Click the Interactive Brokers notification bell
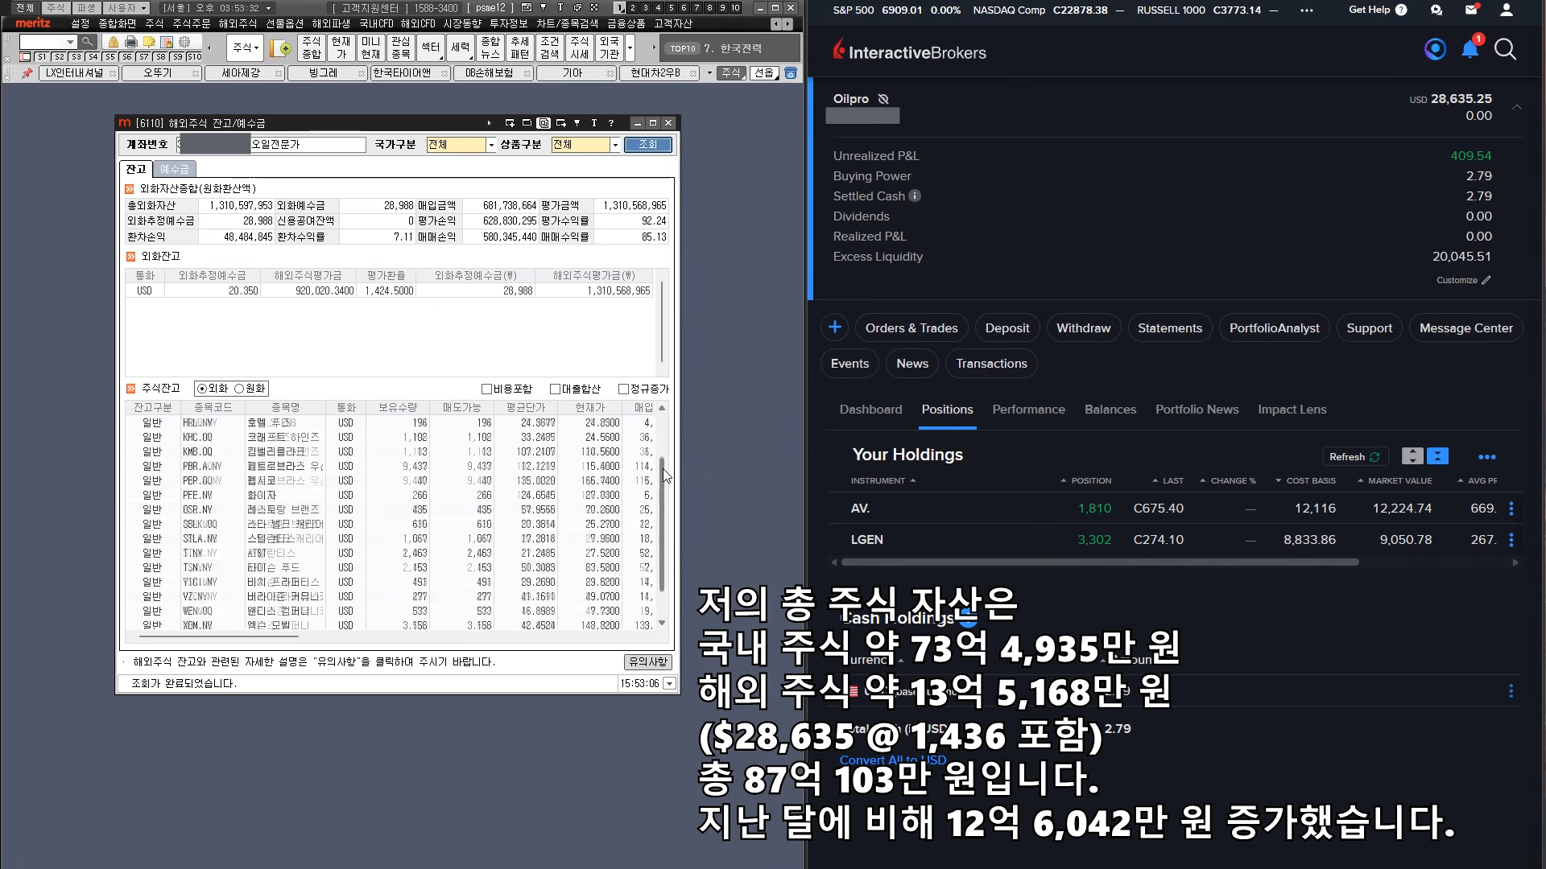 [1470, 50]
